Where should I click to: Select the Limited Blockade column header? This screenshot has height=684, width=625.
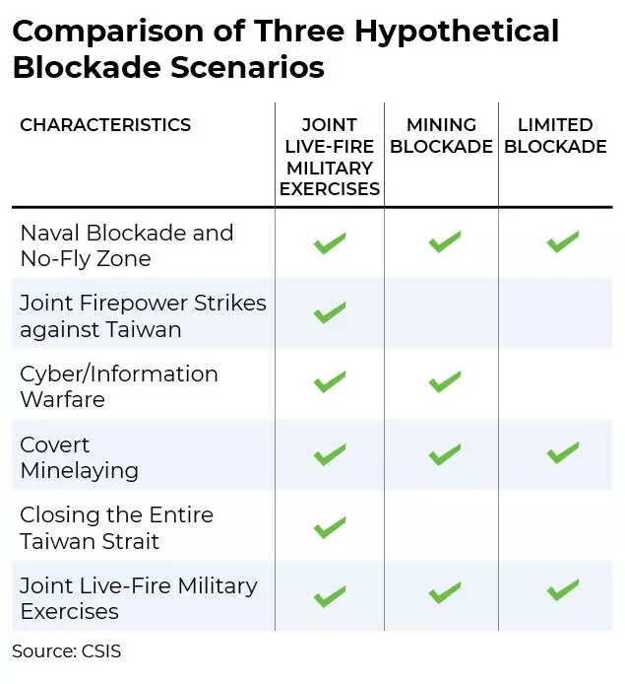[x=555, y=136]
